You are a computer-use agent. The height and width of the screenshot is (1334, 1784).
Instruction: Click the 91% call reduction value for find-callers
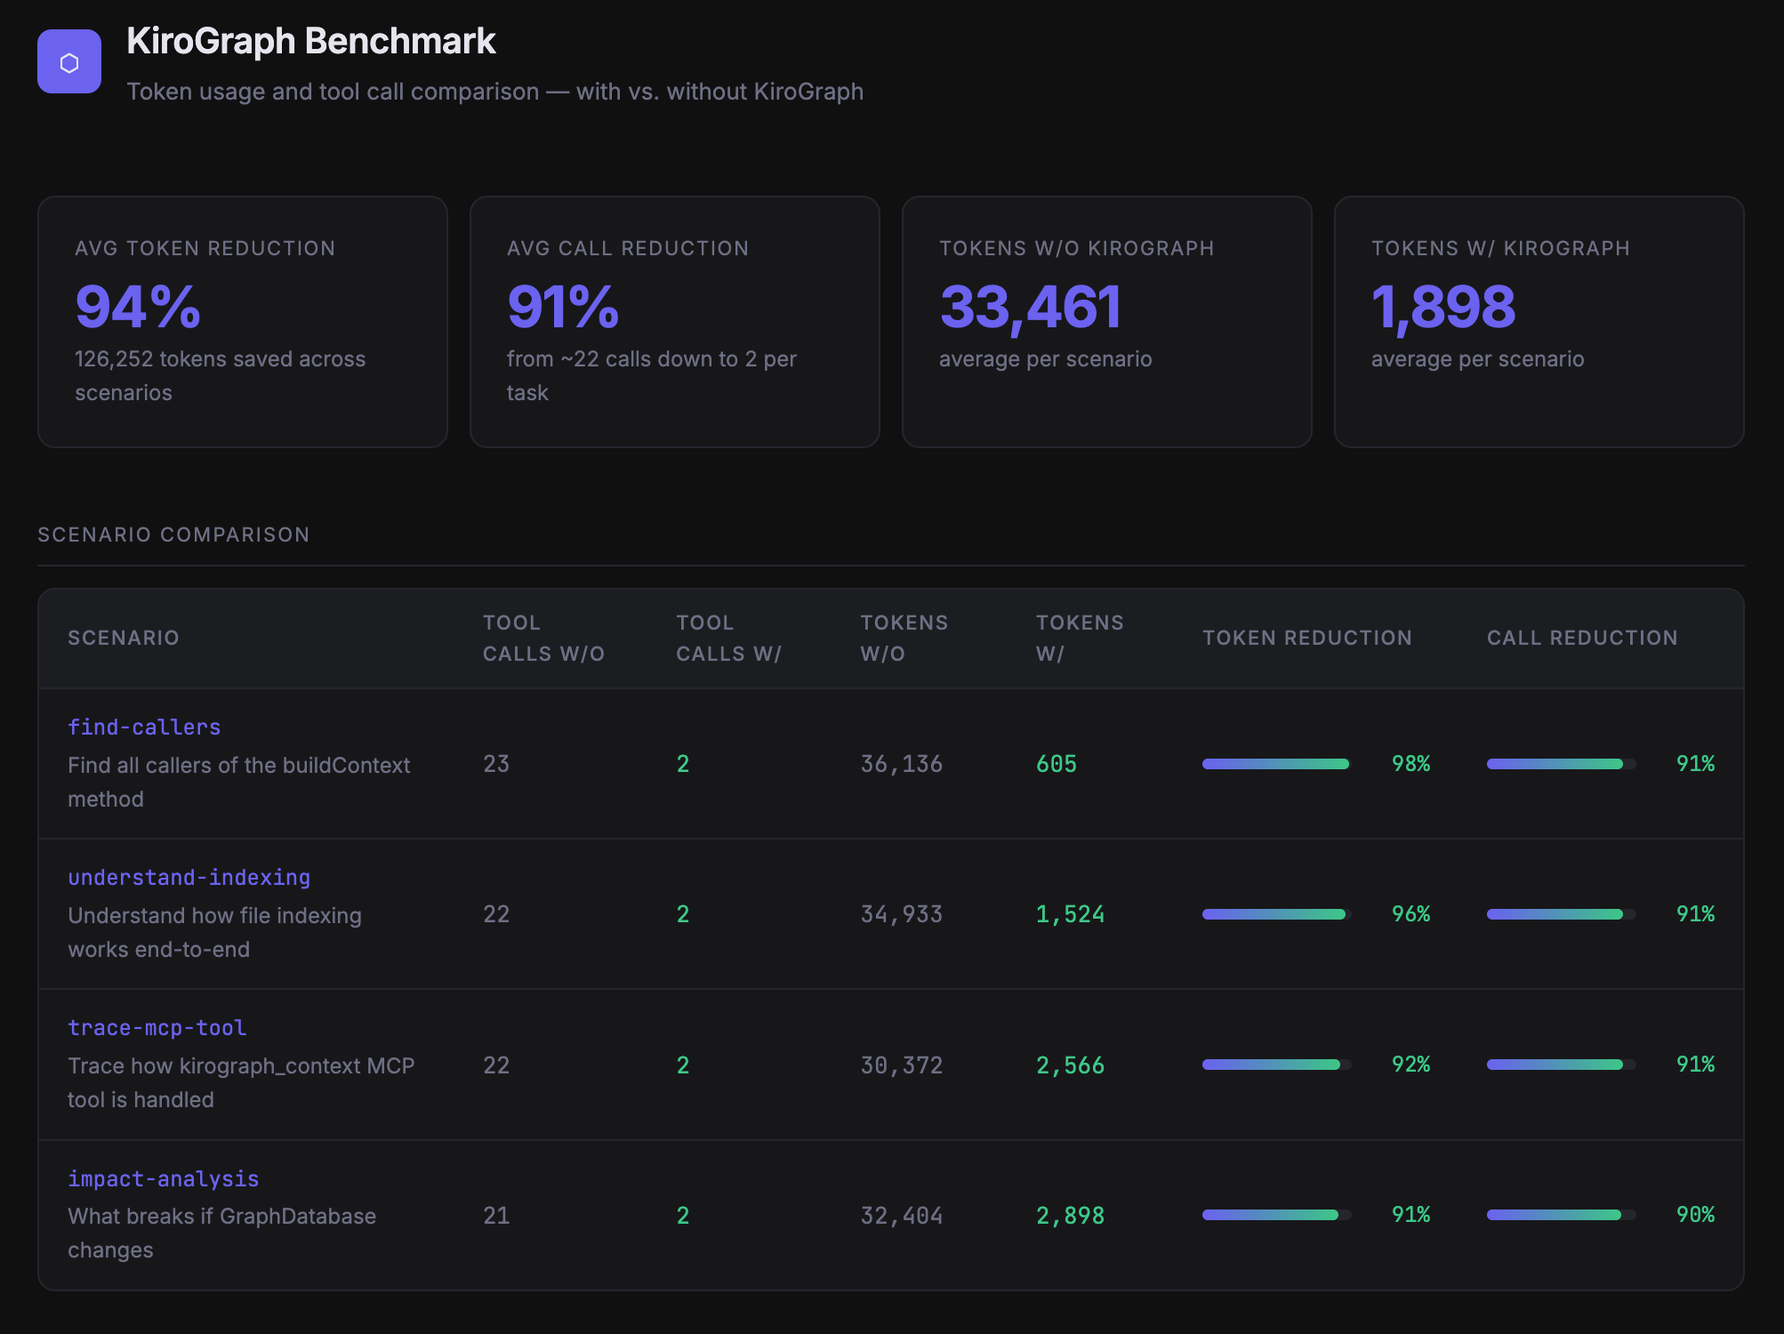(x=1696, y=764)
